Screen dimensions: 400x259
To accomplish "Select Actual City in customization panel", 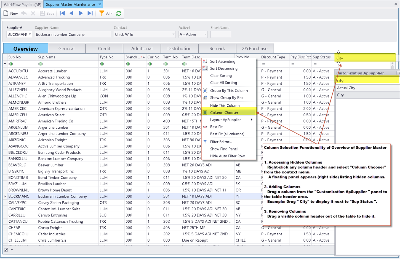I will click(346, 88).
